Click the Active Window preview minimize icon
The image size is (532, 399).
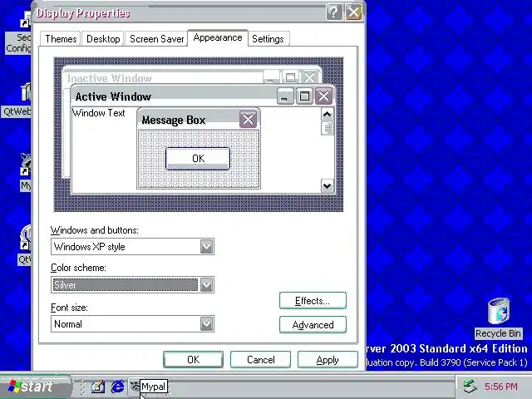pyautogui.click(x=285, y=96)
